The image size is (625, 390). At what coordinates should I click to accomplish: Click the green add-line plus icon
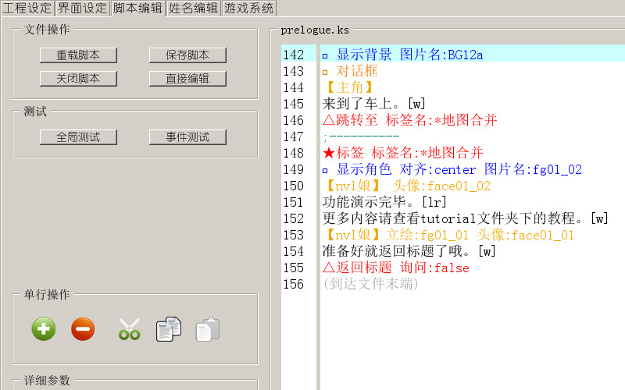coord(44,328)
